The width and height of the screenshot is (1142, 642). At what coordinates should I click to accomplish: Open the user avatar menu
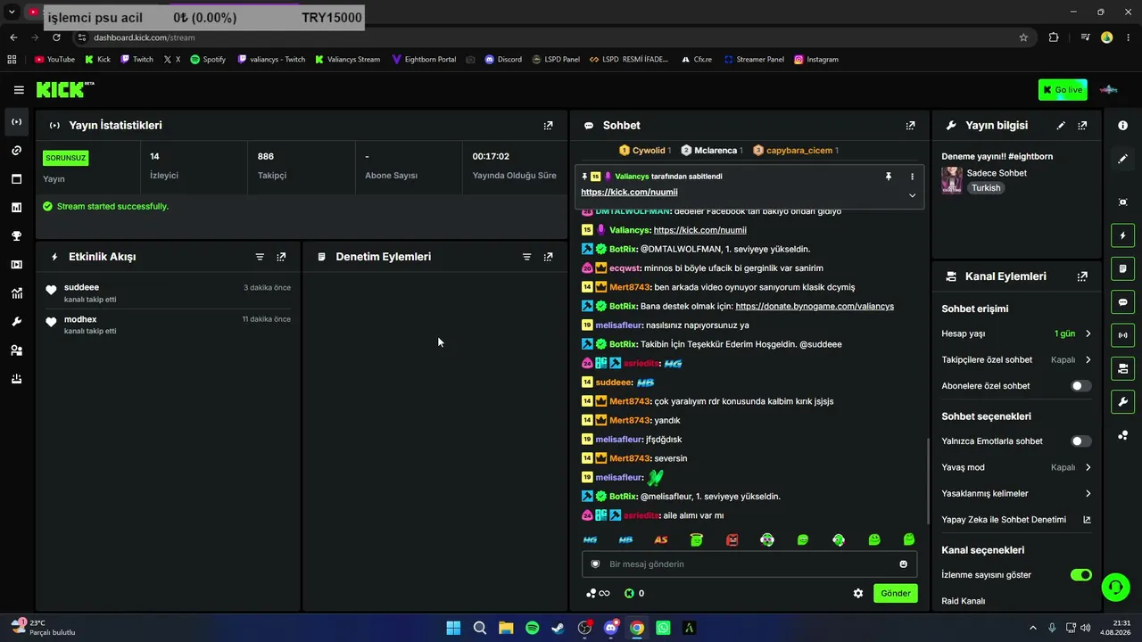[x=1108, y=90]
